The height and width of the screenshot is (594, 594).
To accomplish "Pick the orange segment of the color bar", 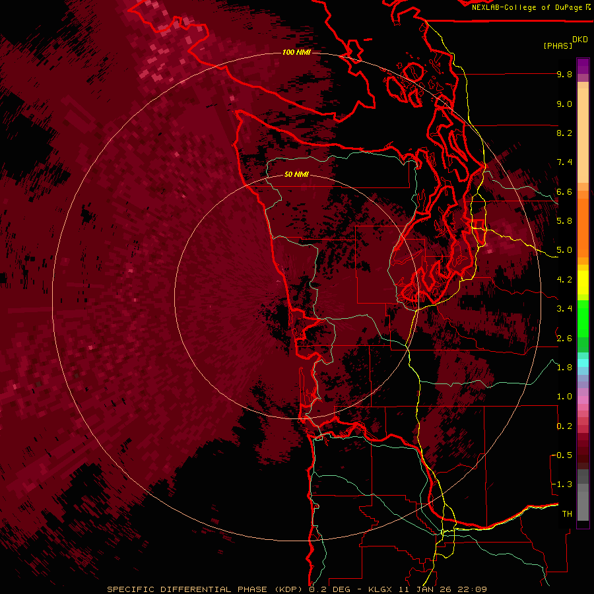I will pyautogui.click(x=583, y=227).
